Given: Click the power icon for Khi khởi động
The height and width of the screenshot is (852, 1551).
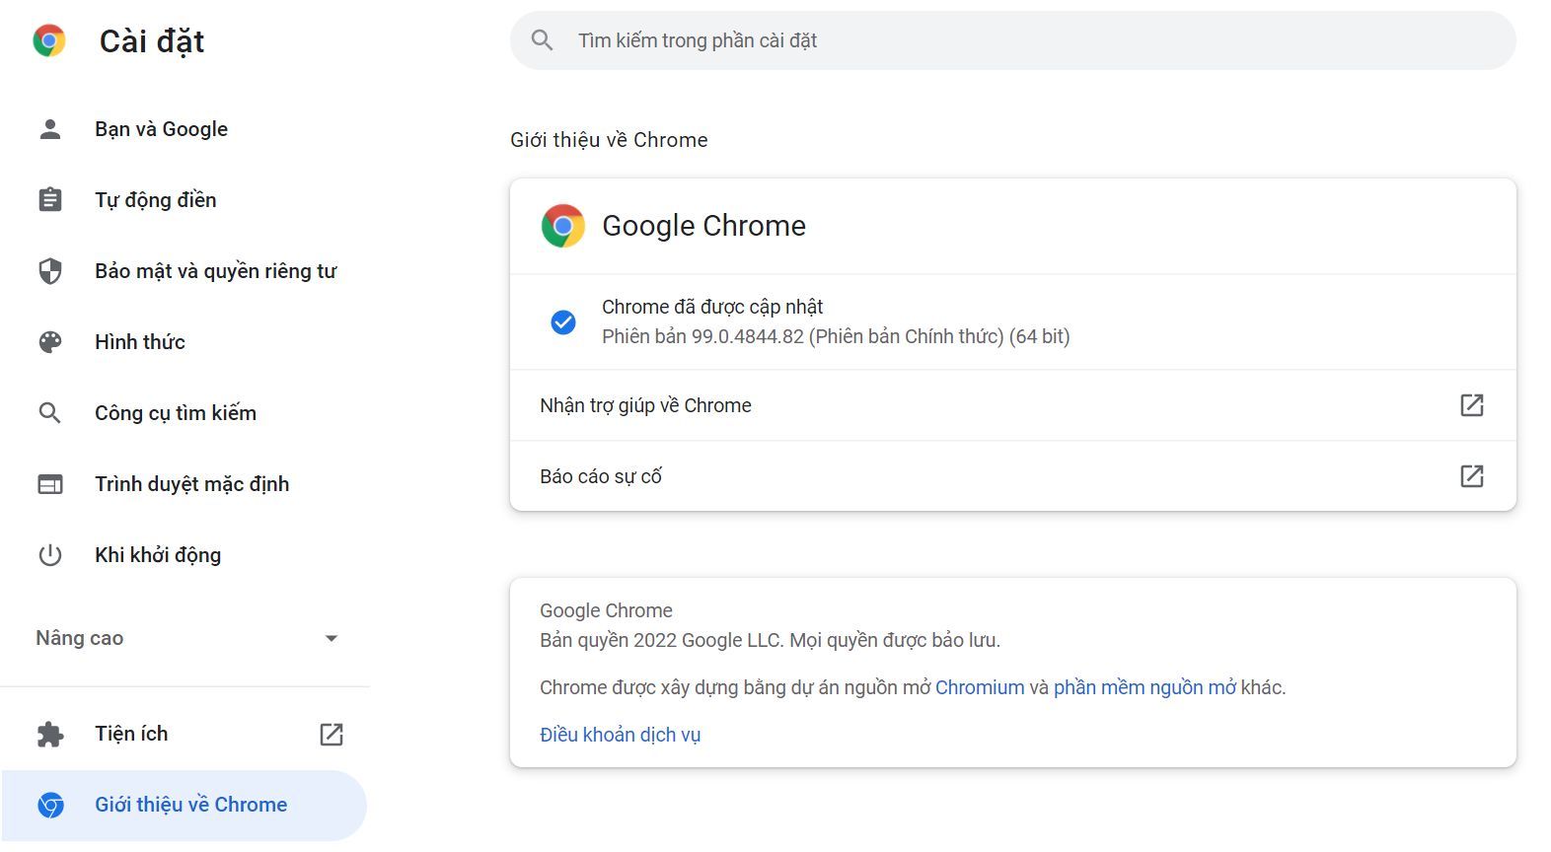Looking at the screenshot, I should 49,555.
